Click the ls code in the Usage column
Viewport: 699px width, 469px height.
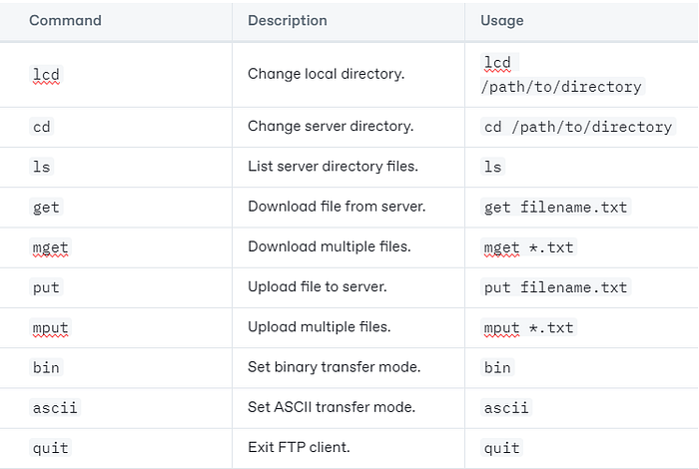coord(492,167)
